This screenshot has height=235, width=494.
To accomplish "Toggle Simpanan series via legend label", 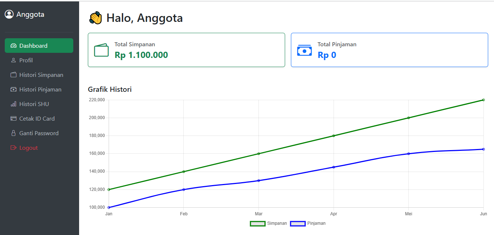I will click(277, 223).
